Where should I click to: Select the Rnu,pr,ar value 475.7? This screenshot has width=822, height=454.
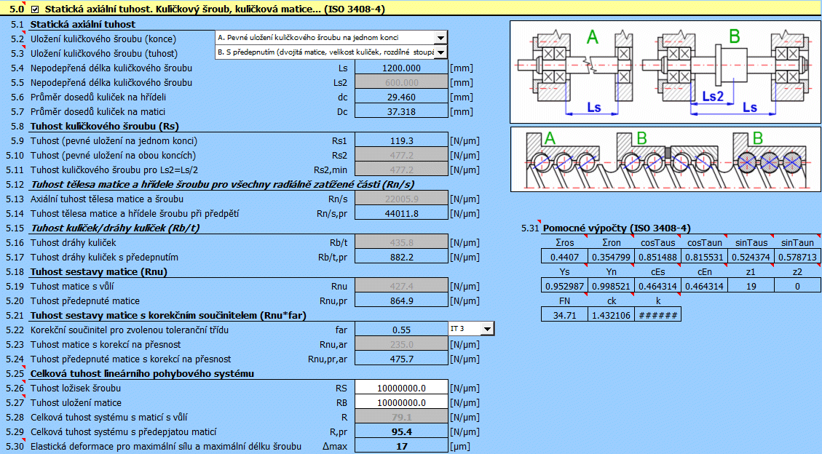pos(402,359)
